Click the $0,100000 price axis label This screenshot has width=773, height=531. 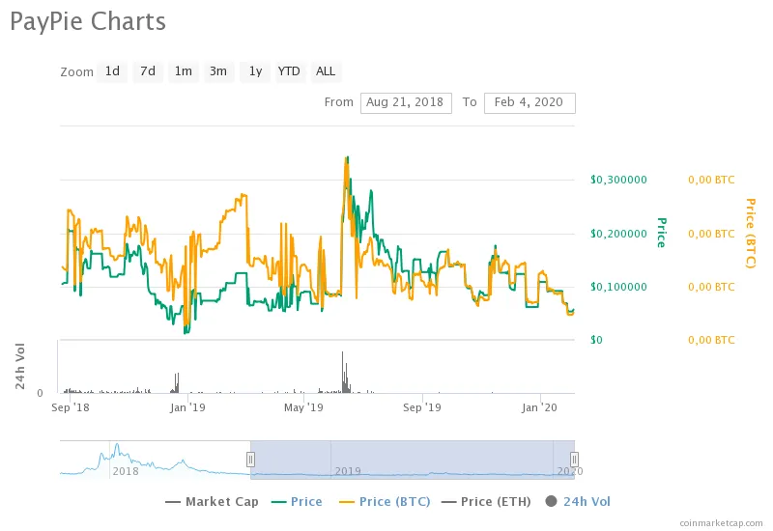(618, 287)
